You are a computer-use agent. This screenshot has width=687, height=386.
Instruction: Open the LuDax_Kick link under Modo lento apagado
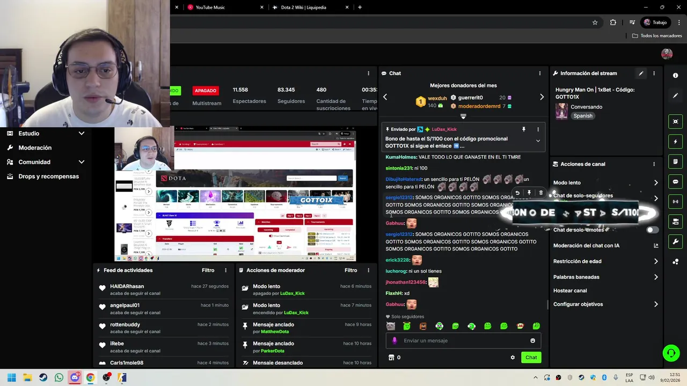pyautogui.click(x=292, y=293)
